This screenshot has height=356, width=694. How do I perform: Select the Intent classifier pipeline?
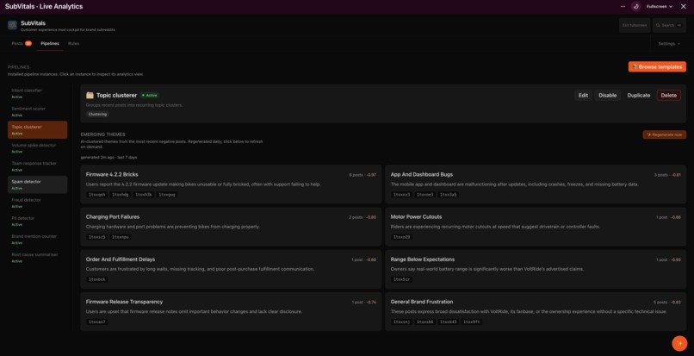38,93
